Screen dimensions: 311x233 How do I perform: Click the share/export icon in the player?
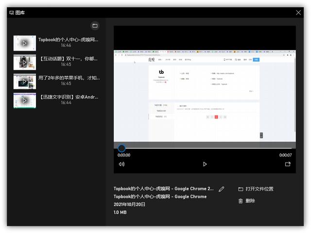click(x=288, y=164)
